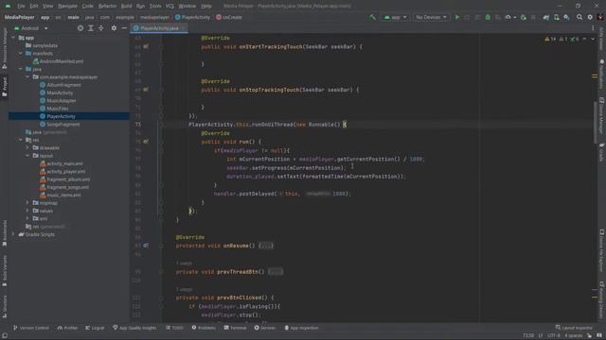
Task: Open Project tool window side tab
Action: pyautogui.click(x=4, y=87)
